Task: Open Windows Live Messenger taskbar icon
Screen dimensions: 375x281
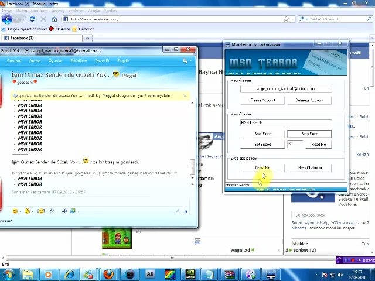Action: point(88,275)
